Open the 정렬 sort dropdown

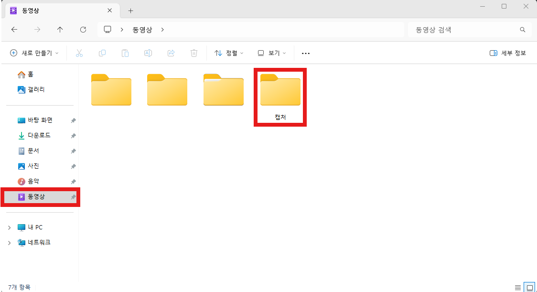[229, 53]
